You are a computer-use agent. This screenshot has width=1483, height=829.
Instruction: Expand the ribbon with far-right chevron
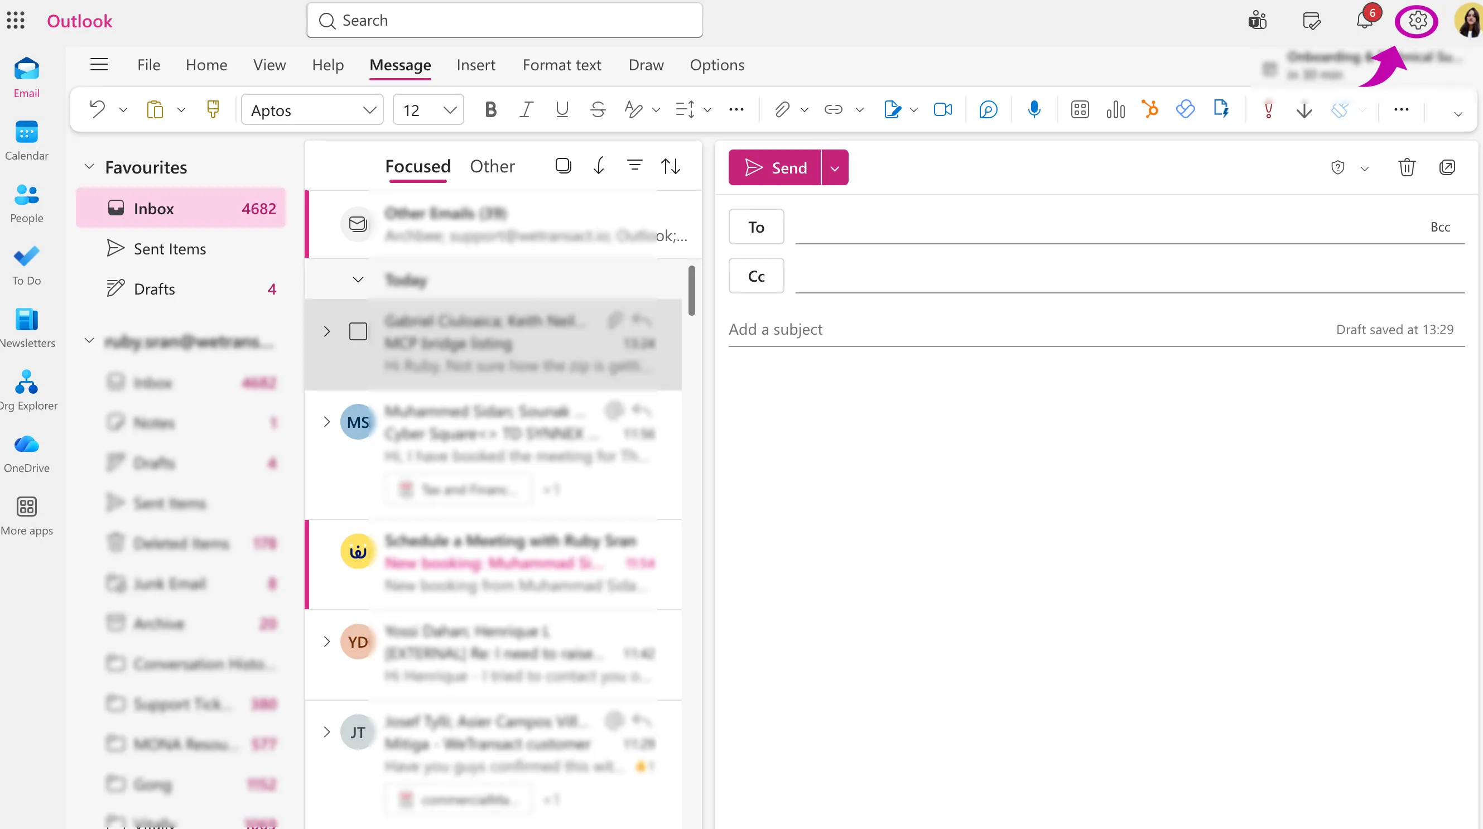pos(1458,113)
